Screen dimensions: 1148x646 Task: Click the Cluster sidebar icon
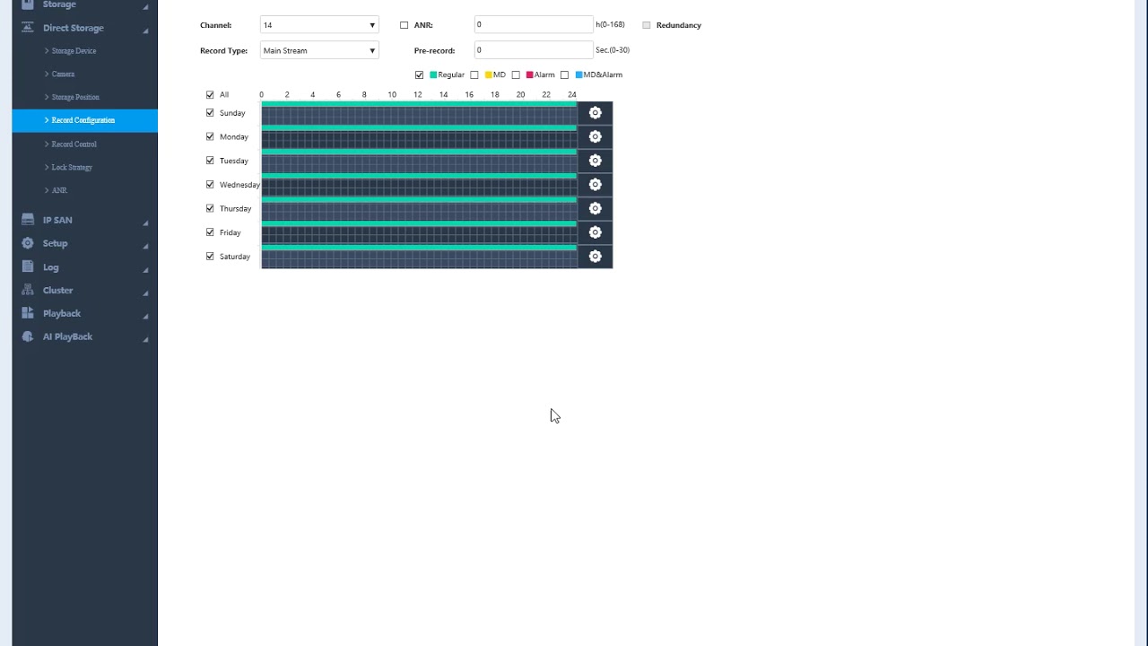pyautogui.click(x=28, y=290)
